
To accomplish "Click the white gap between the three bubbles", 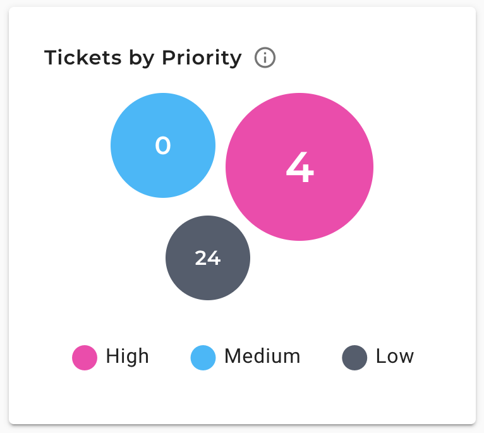I will [x=216, y=207].
